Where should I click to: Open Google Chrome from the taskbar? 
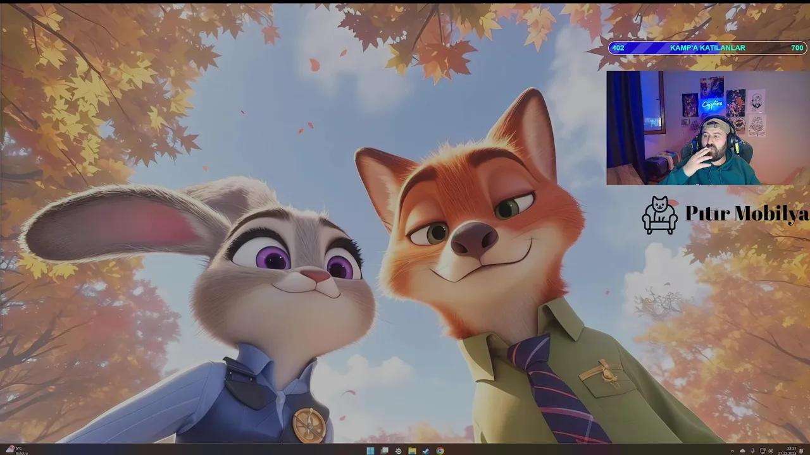coord(440,451)
